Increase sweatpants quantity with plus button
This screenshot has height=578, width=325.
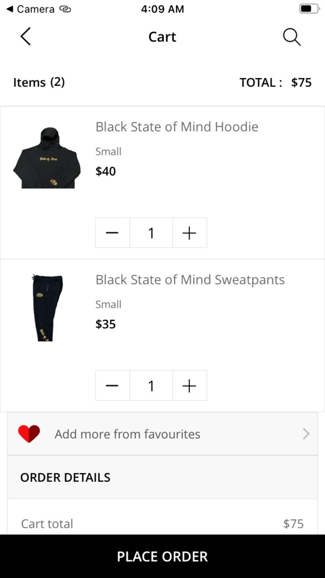tap(189, 386)
